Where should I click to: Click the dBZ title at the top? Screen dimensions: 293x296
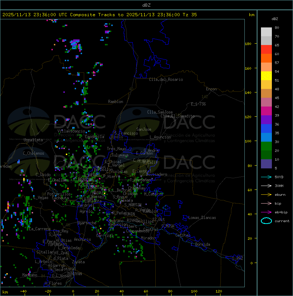(146, 5)
